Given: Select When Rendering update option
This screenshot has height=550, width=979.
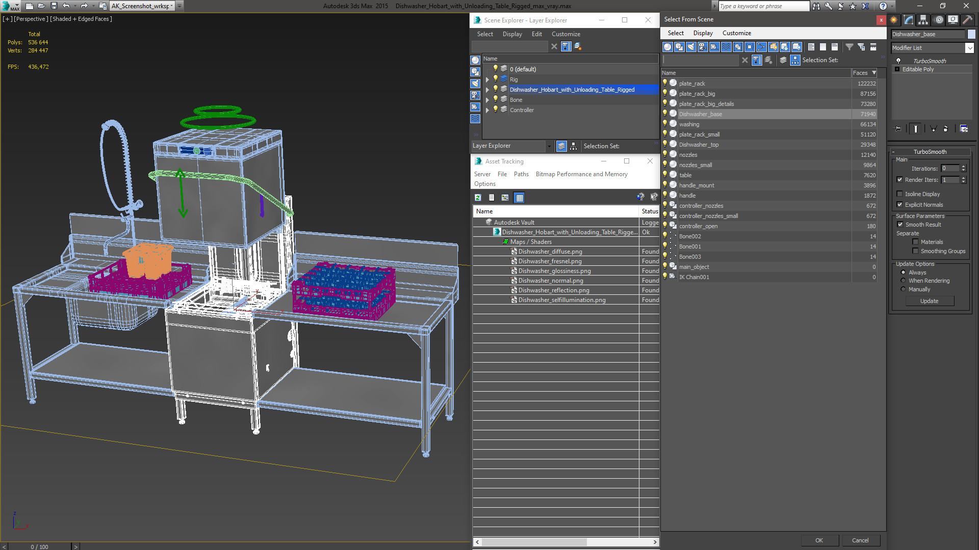Looking at the screenshot, I should (x=903, y=281).
